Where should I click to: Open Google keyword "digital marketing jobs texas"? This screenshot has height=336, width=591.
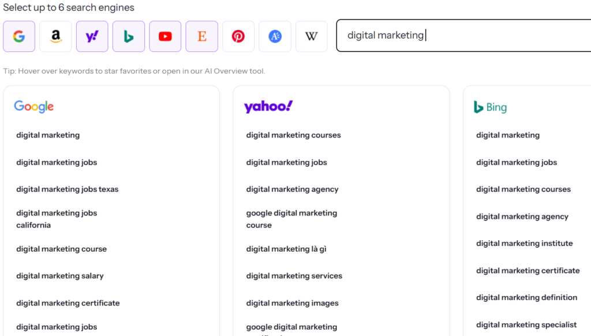[x=68, y=189]
